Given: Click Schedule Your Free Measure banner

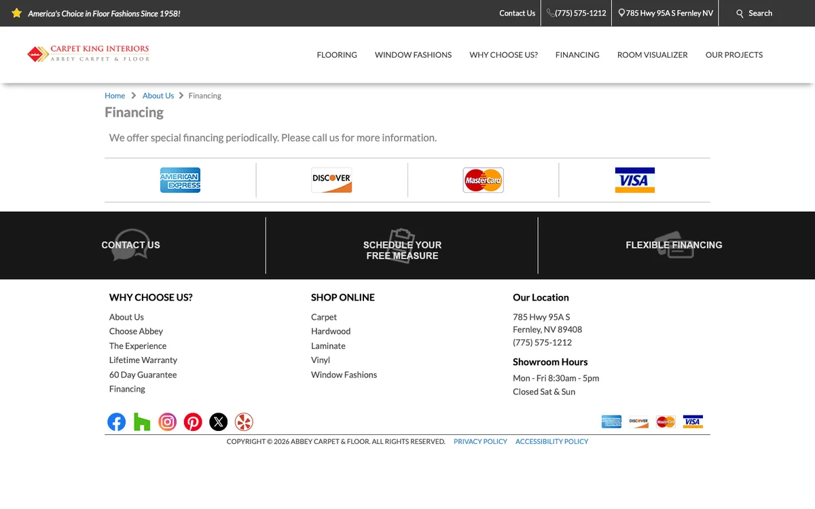Looking at the screenshot, I should tap(402, 250).
